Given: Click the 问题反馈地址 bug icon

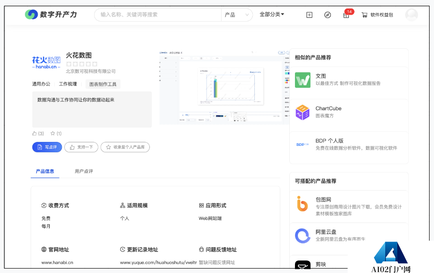Looking at the screenshot, I should click(x=202, y=250).
